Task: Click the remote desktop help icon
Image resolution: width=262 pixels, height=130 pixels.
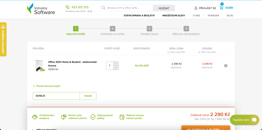Action: click(x=64, y=117)
